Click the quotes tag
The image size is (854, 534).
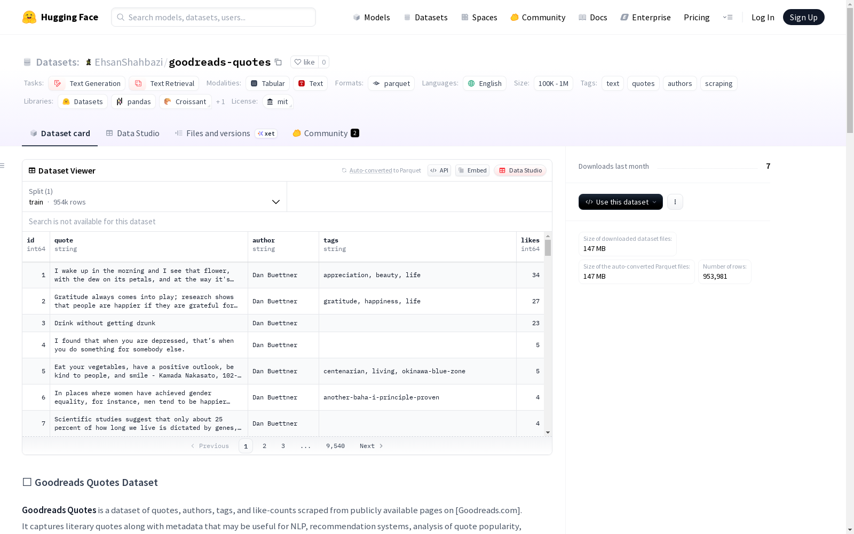coord(643,83)
